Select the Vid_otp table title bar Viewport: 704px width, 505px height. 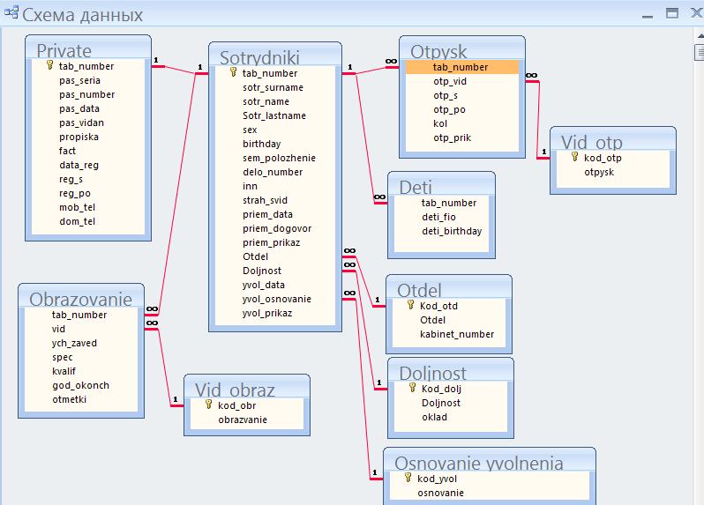click(613, 139)
